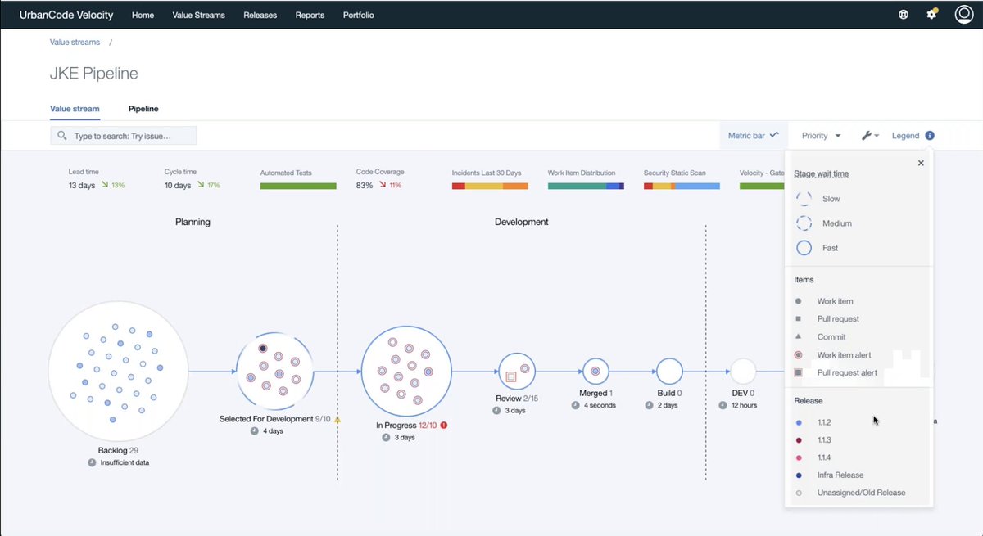Click the 1.1.2 release color dot
This screenshot has height=536, width=983.
click(x=799, y=421)
